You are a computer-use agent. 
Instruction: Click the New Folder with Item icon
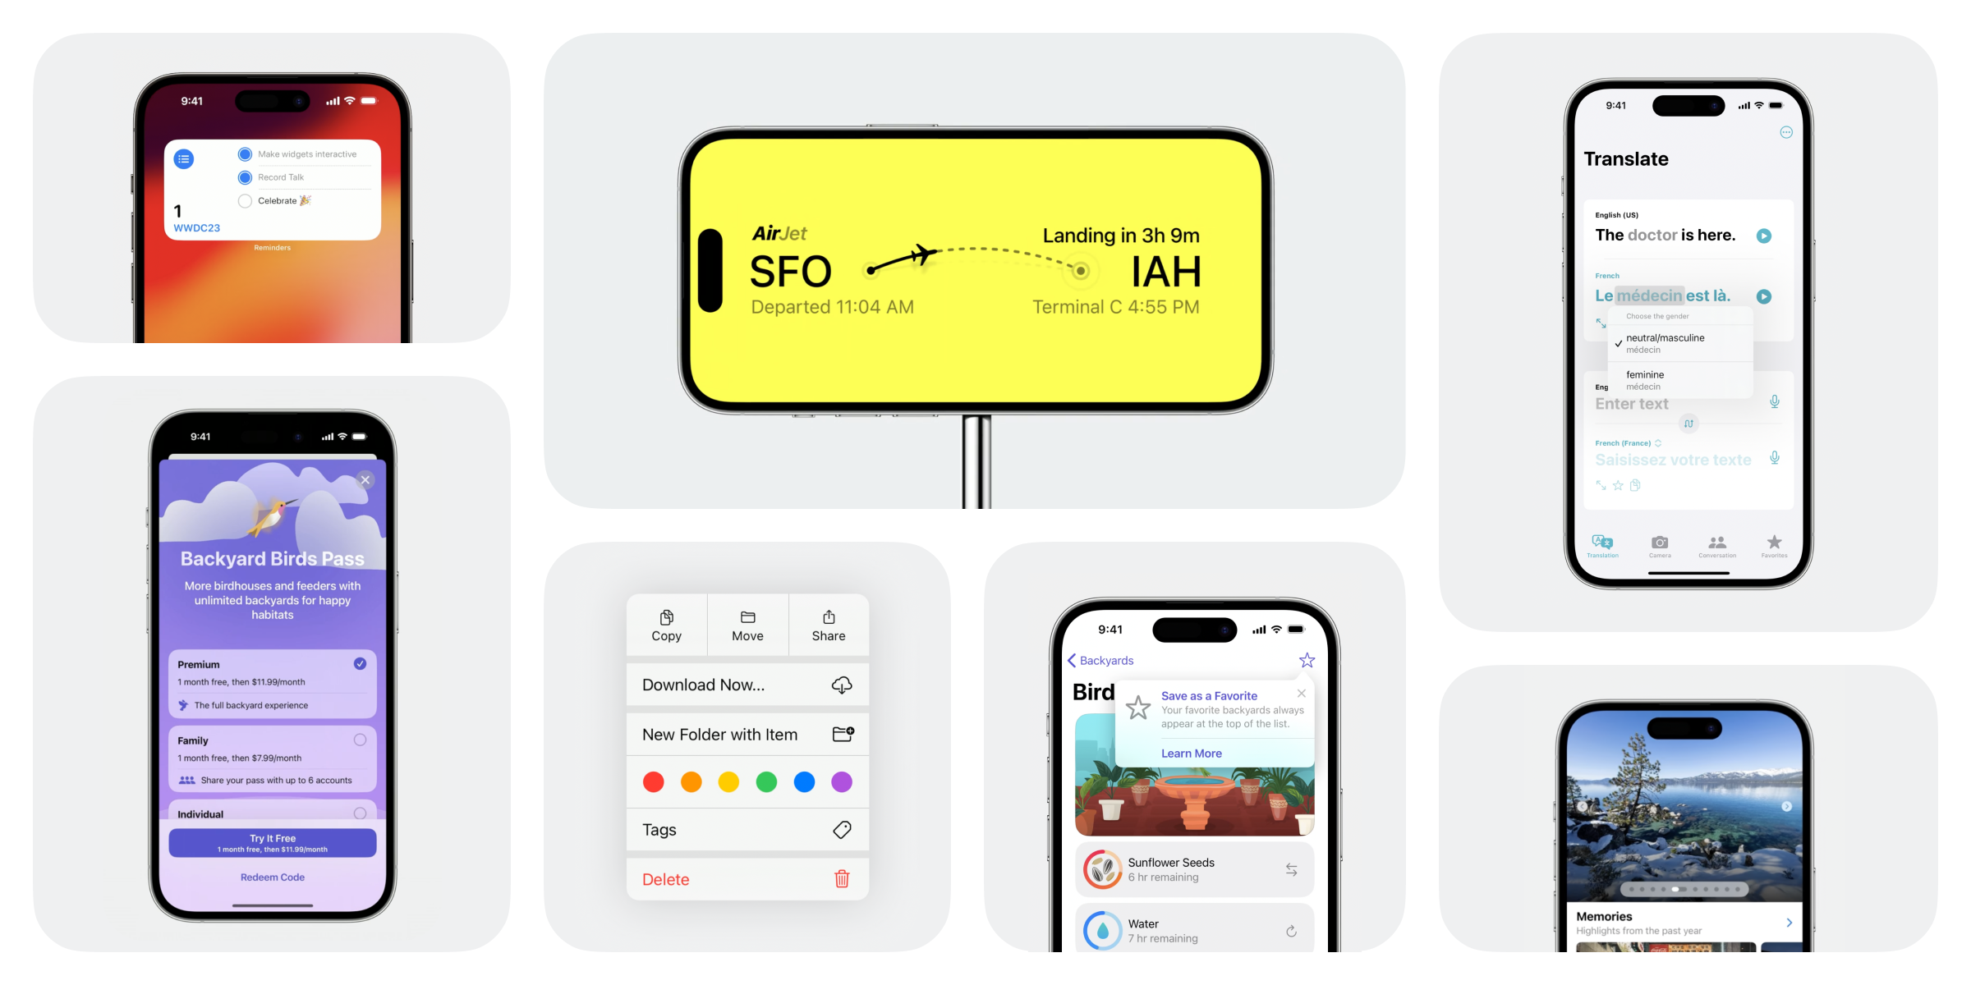coord(843,732)
